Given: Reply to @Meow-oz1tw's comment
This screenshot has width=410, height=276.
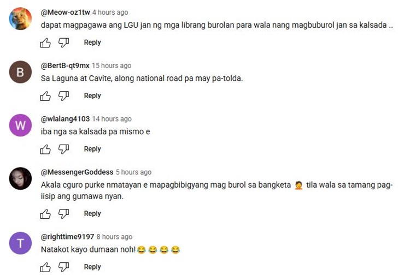Looking at the screenshot, I should 92,42.
